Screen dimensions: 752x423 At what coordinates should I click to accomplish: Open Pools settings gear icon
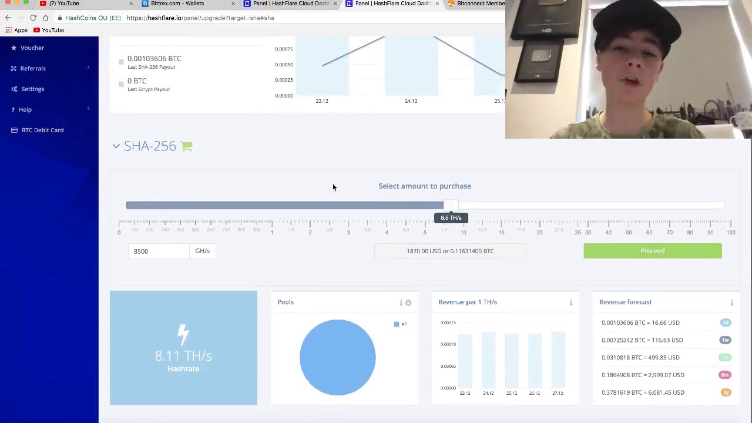[x=408, y=303]
